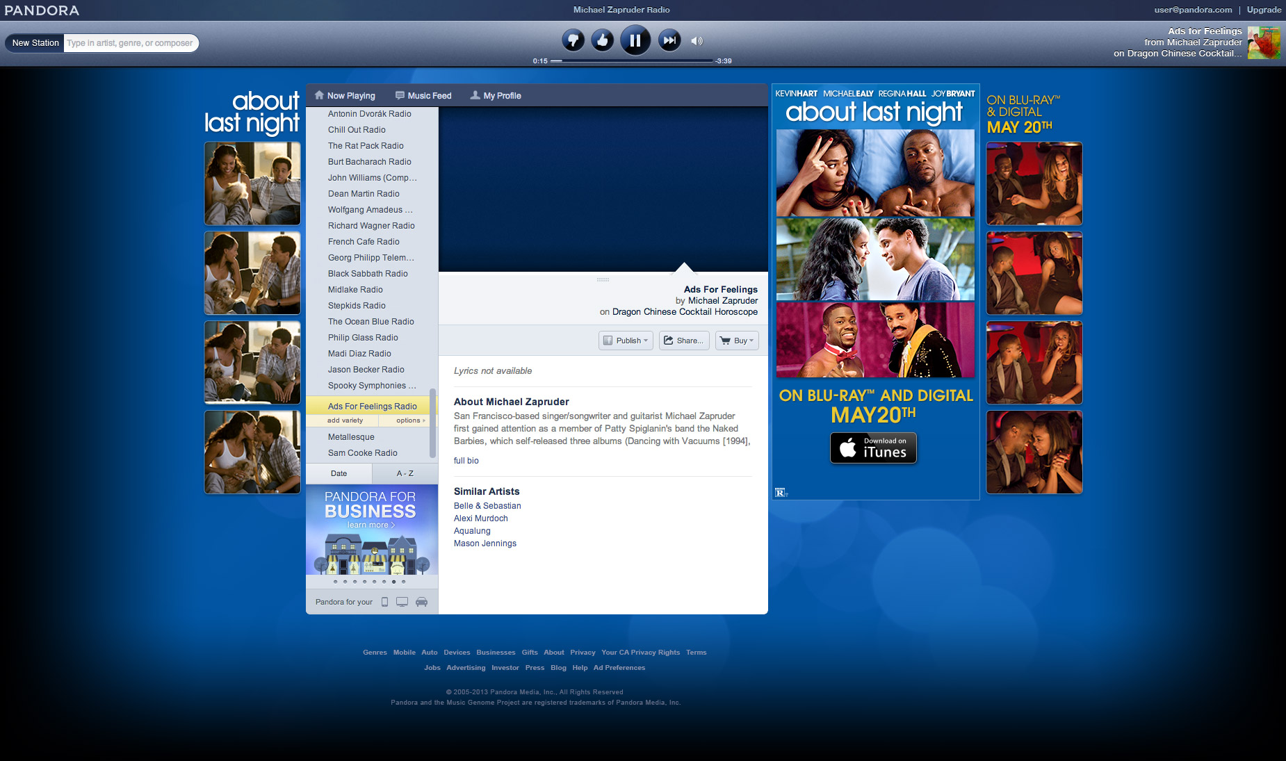
Task: Expand options for Ads For Feelings Radio
Action: pyautogui.click(x=410, y=420)
